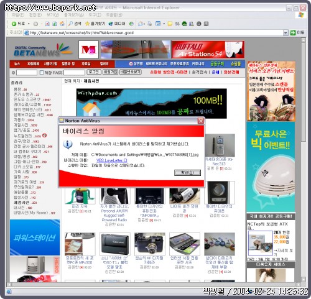Click the green Back arrow icon
This screenshot has height=299, width=311.
14,24
